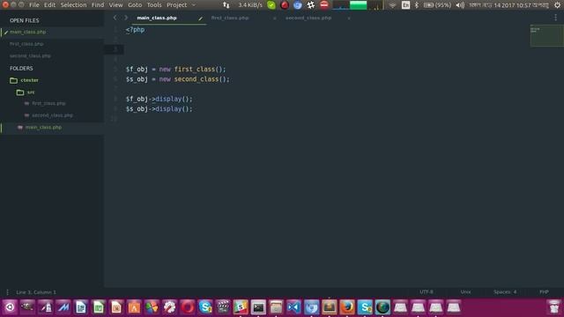Screen dimensions: 564x317
Task: Place cursor on the <?php line
Action: tap(135, 30)
